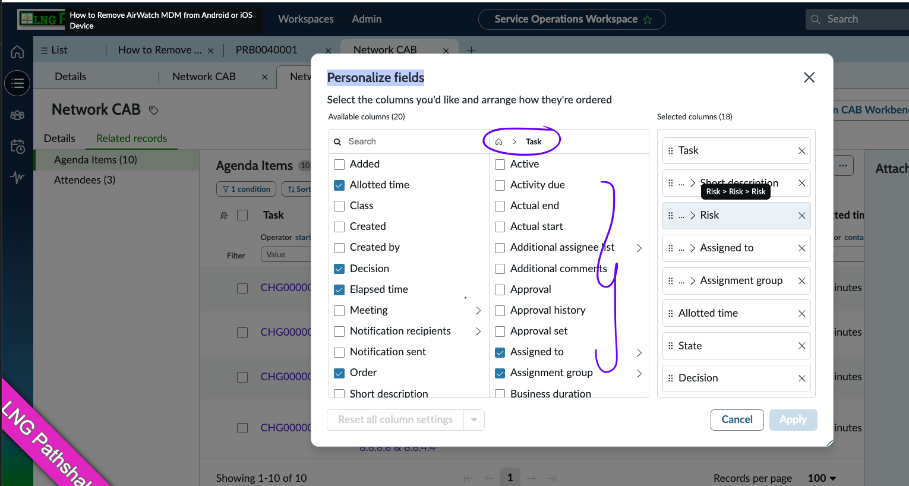Click the home icon in the left sidebar
The width and height of the screenshot is (909, 486).
pyautogui.click(x=17, y=52)
